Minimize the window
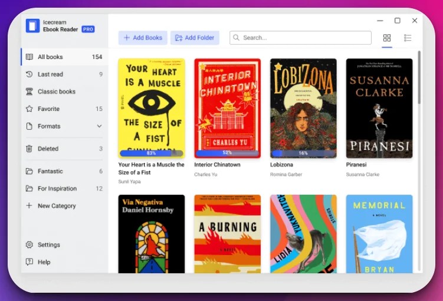Screen dimensions: 443x301 tap(380, 20)
